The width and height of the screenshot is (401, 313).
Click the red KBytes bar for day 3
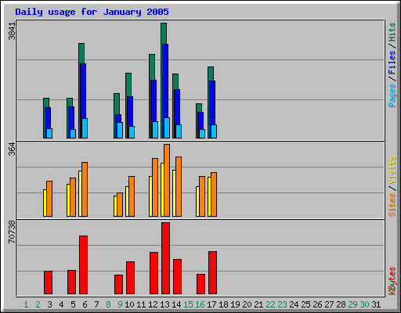[48, 282]
